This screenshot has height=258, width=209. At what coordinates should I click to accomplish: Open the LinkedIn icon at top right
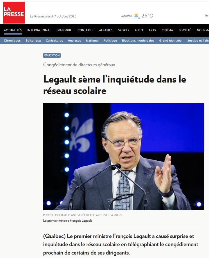coord(207,15)
